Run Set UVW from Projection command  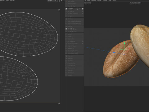(x=74, y=9)
